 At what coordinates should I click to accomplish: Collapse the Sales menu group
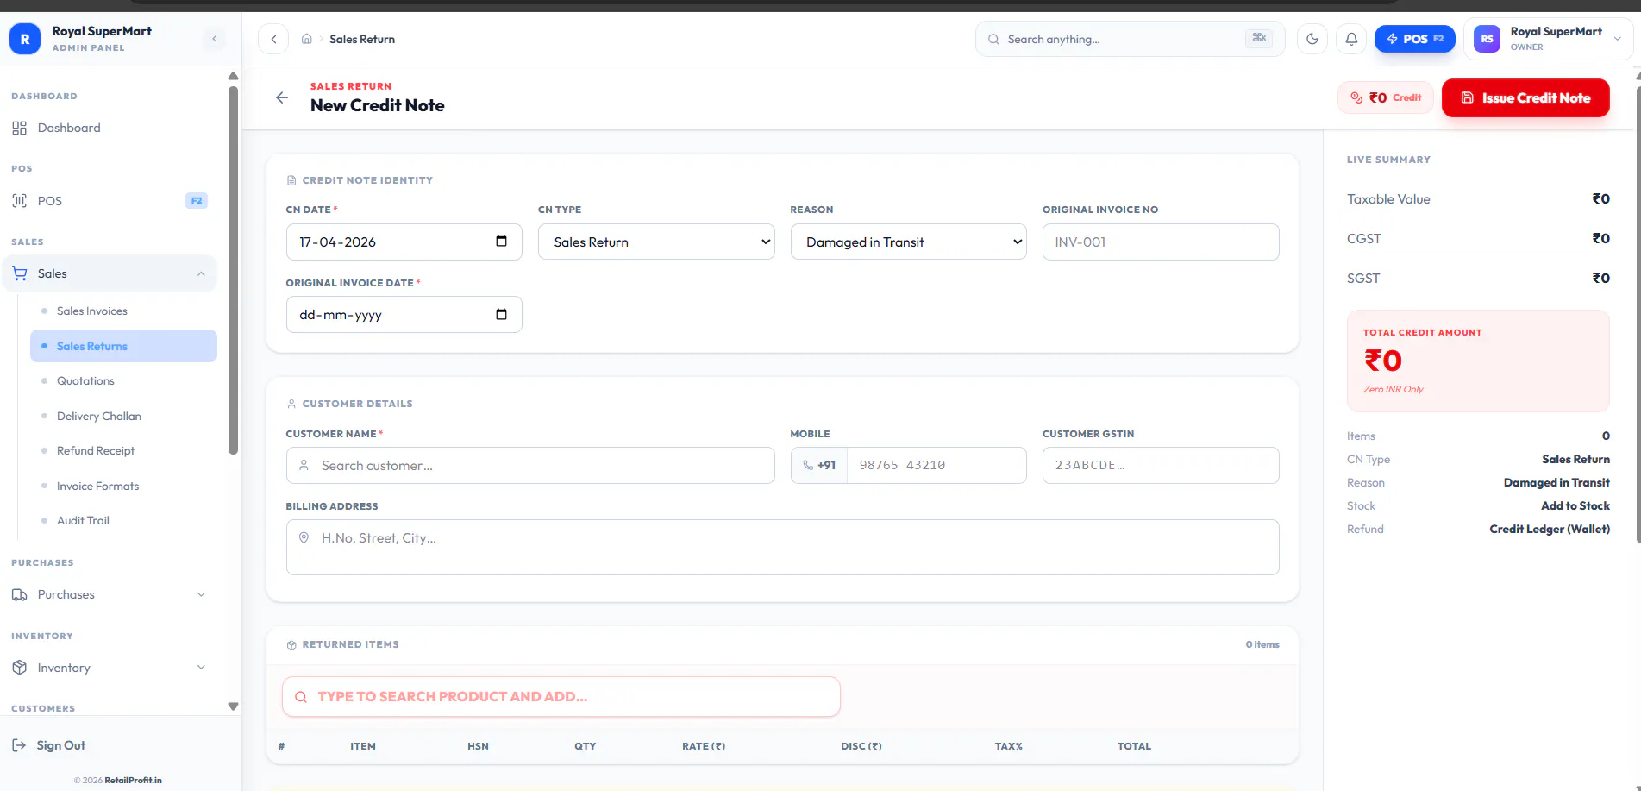[x=109, y=273]
